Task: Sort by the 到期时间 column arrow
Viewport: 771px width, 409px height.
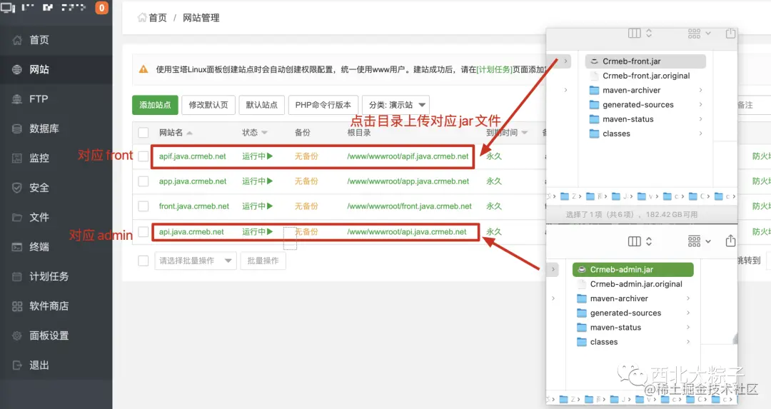Action: [x=524, y=133]
